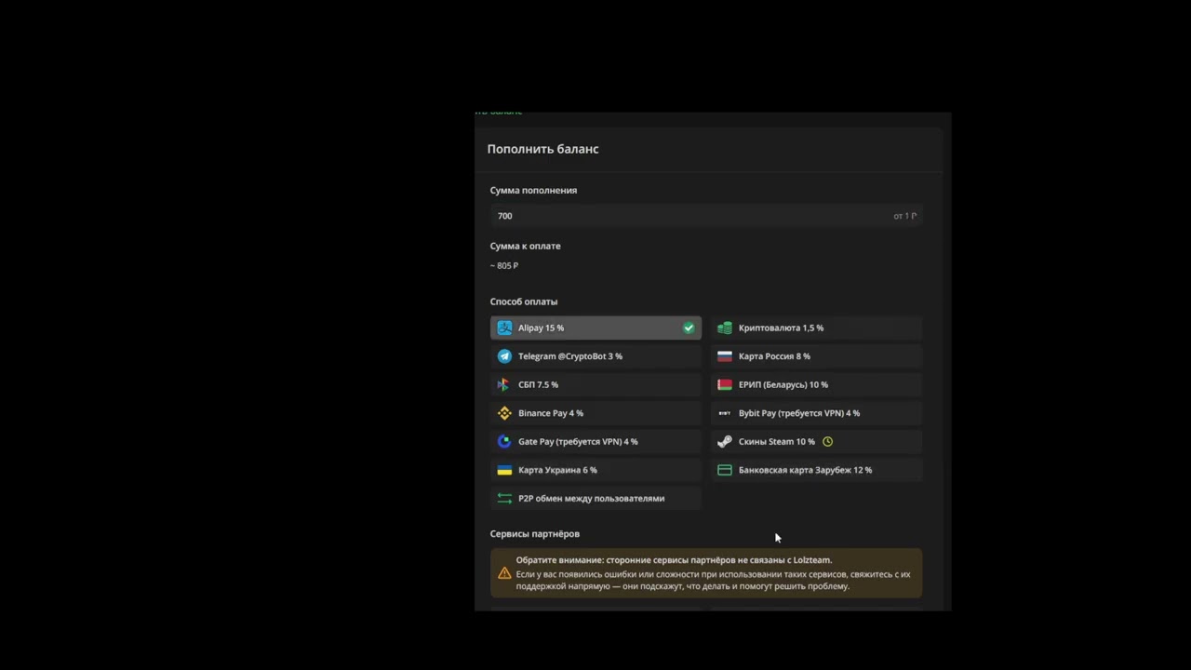The height and width of the screenshot is (670, 1191).
Task: Select Telegram @CryptoBot 3 % payment
Action: click(595, 356)
